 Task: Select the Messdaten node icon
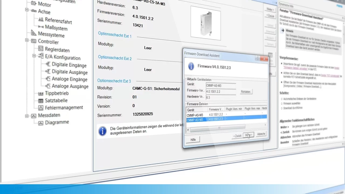pyautogui.click(x=34, y=116)
